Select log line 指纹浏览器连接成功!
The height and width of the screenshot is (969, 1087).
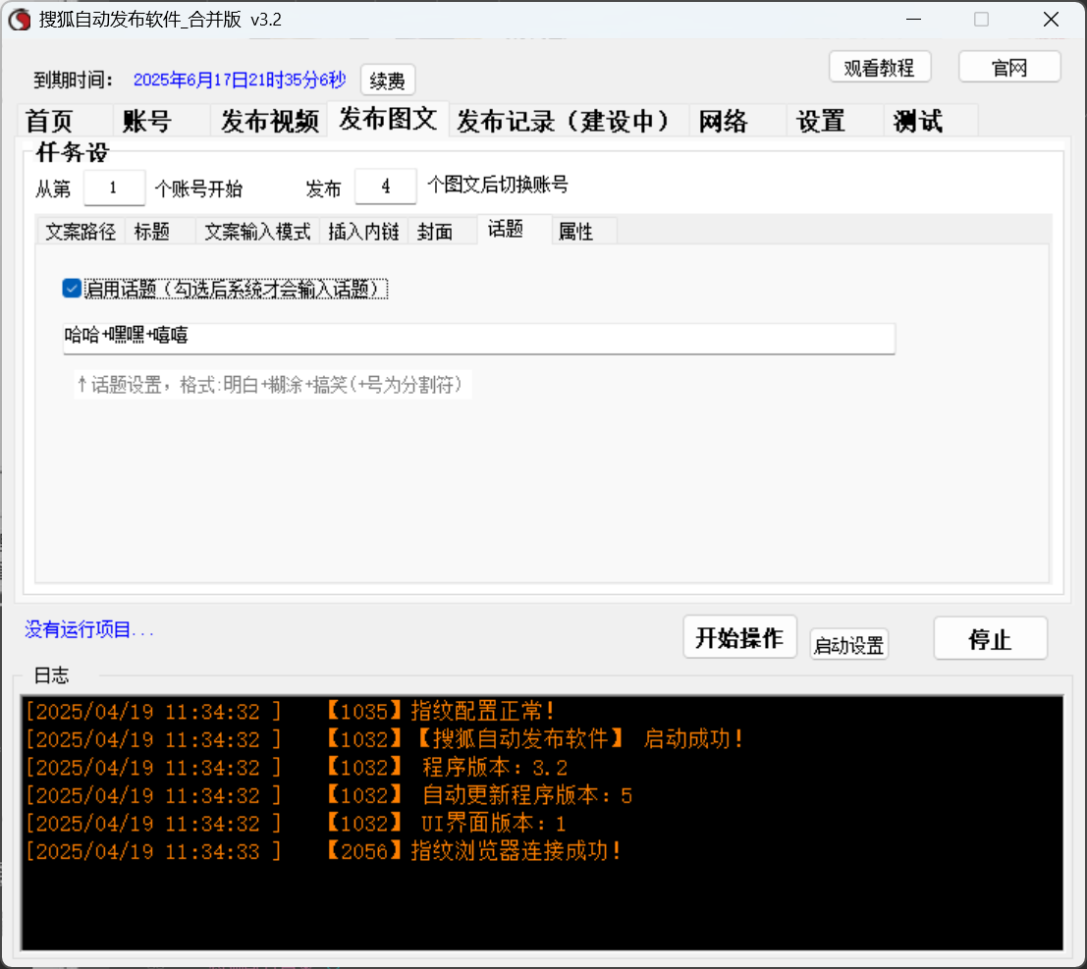point(323,851)
